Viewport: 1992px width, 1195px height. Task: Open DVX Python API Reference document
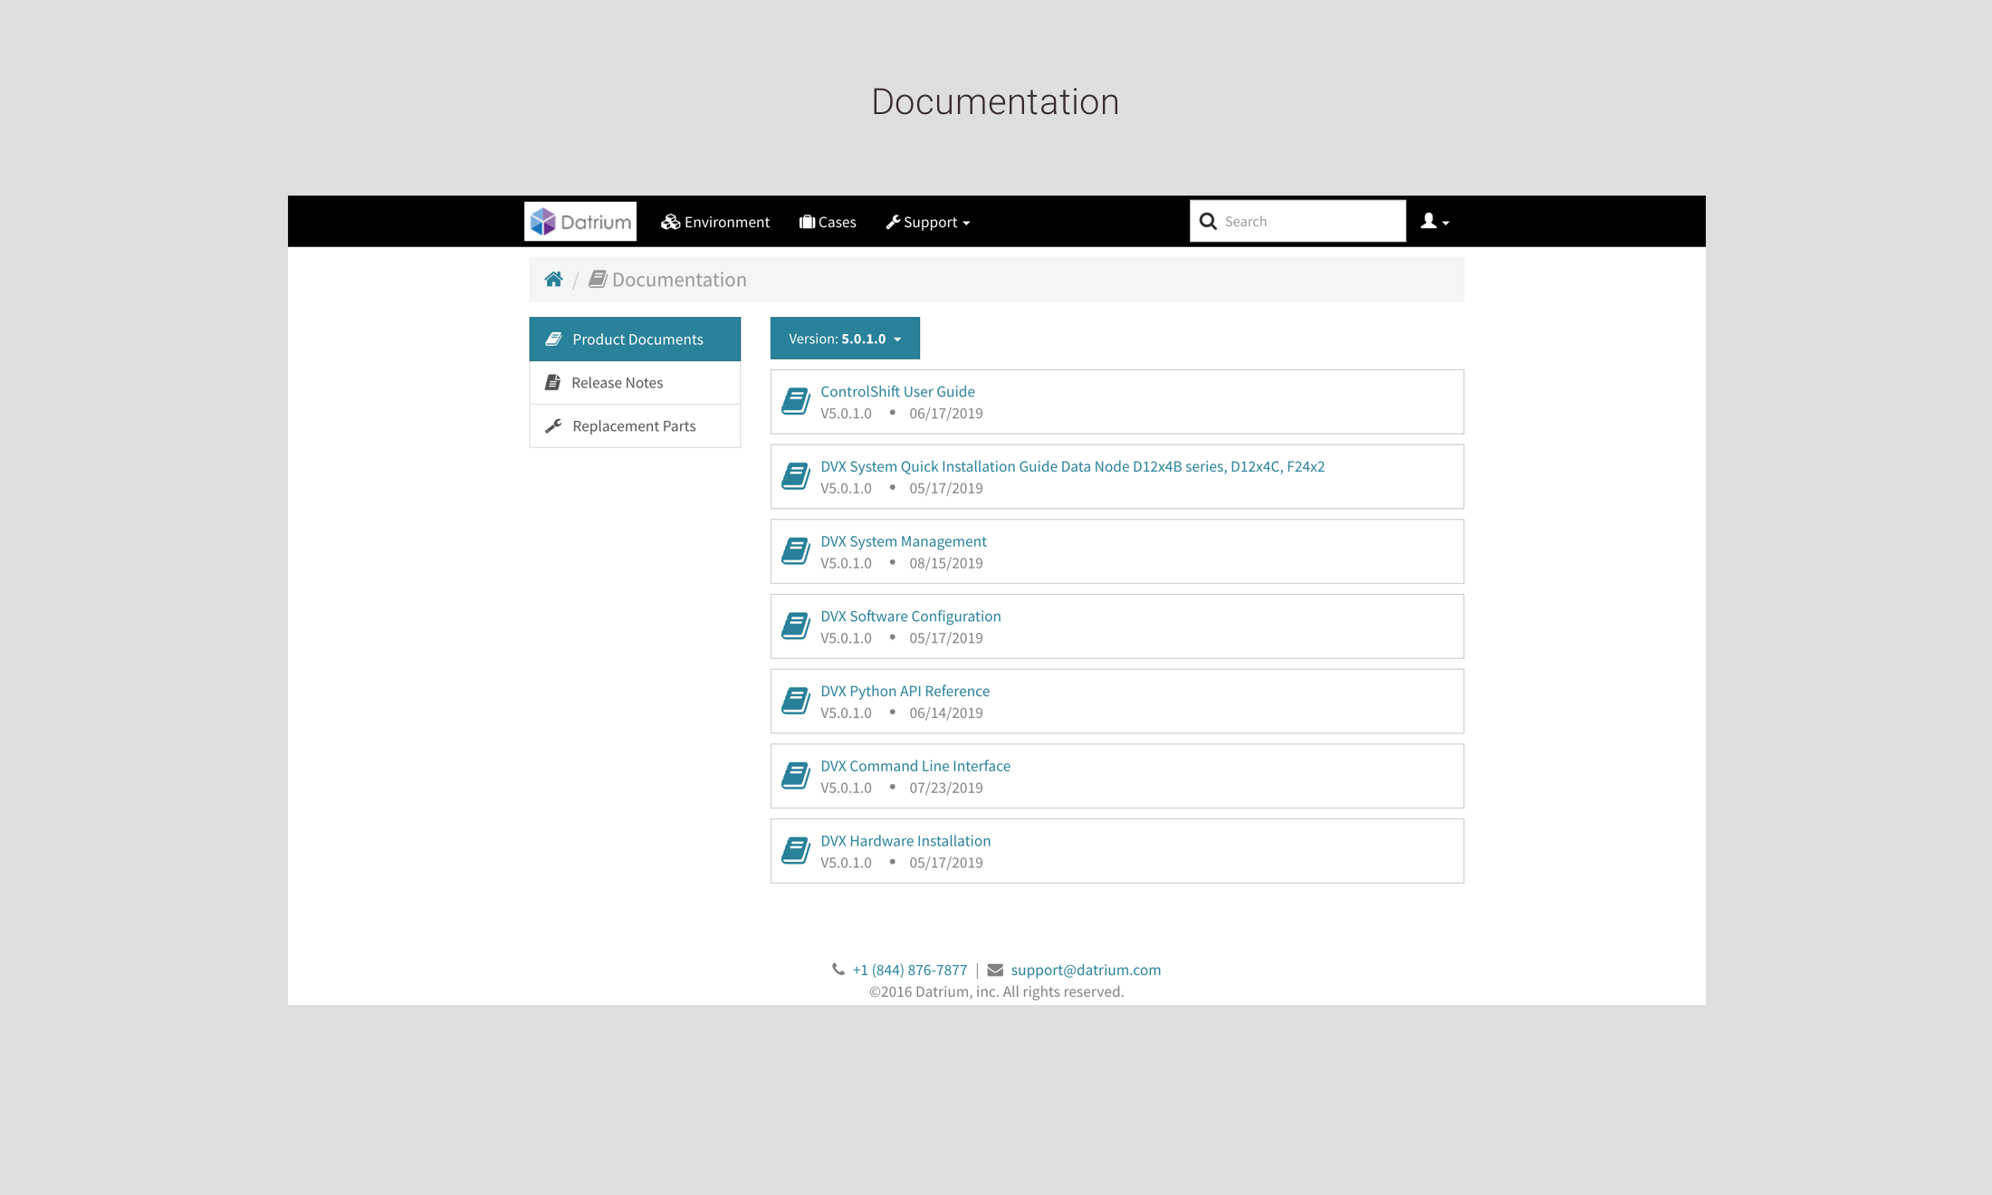tap(905, 692)
